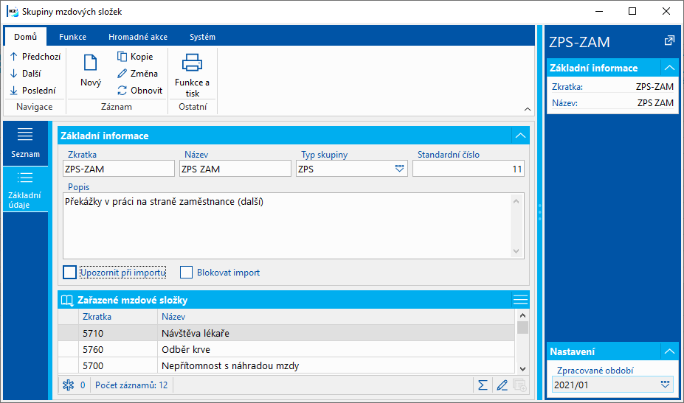Open the Zpracované období dropdown
This screenshot has width=684, height=403.
(665, 385)
